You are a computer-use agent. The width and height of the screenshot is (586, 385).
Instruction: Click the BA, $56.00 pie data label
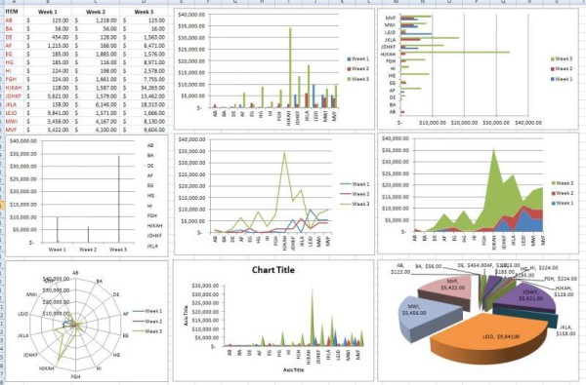point(429,266)
